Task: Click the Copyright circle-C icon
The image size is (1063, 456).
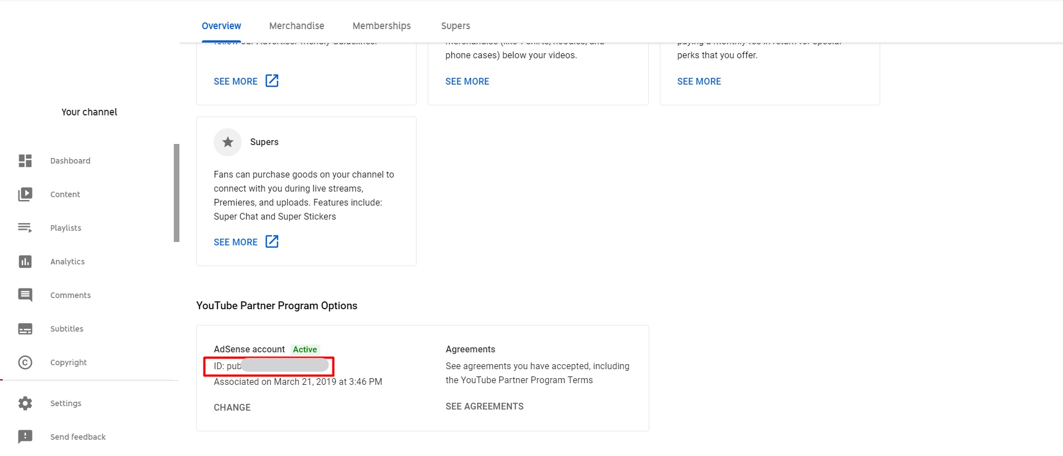Action: pos(25,362)
